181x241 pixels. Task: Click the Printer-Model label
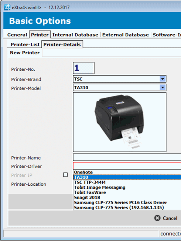[x=26, y=88]
